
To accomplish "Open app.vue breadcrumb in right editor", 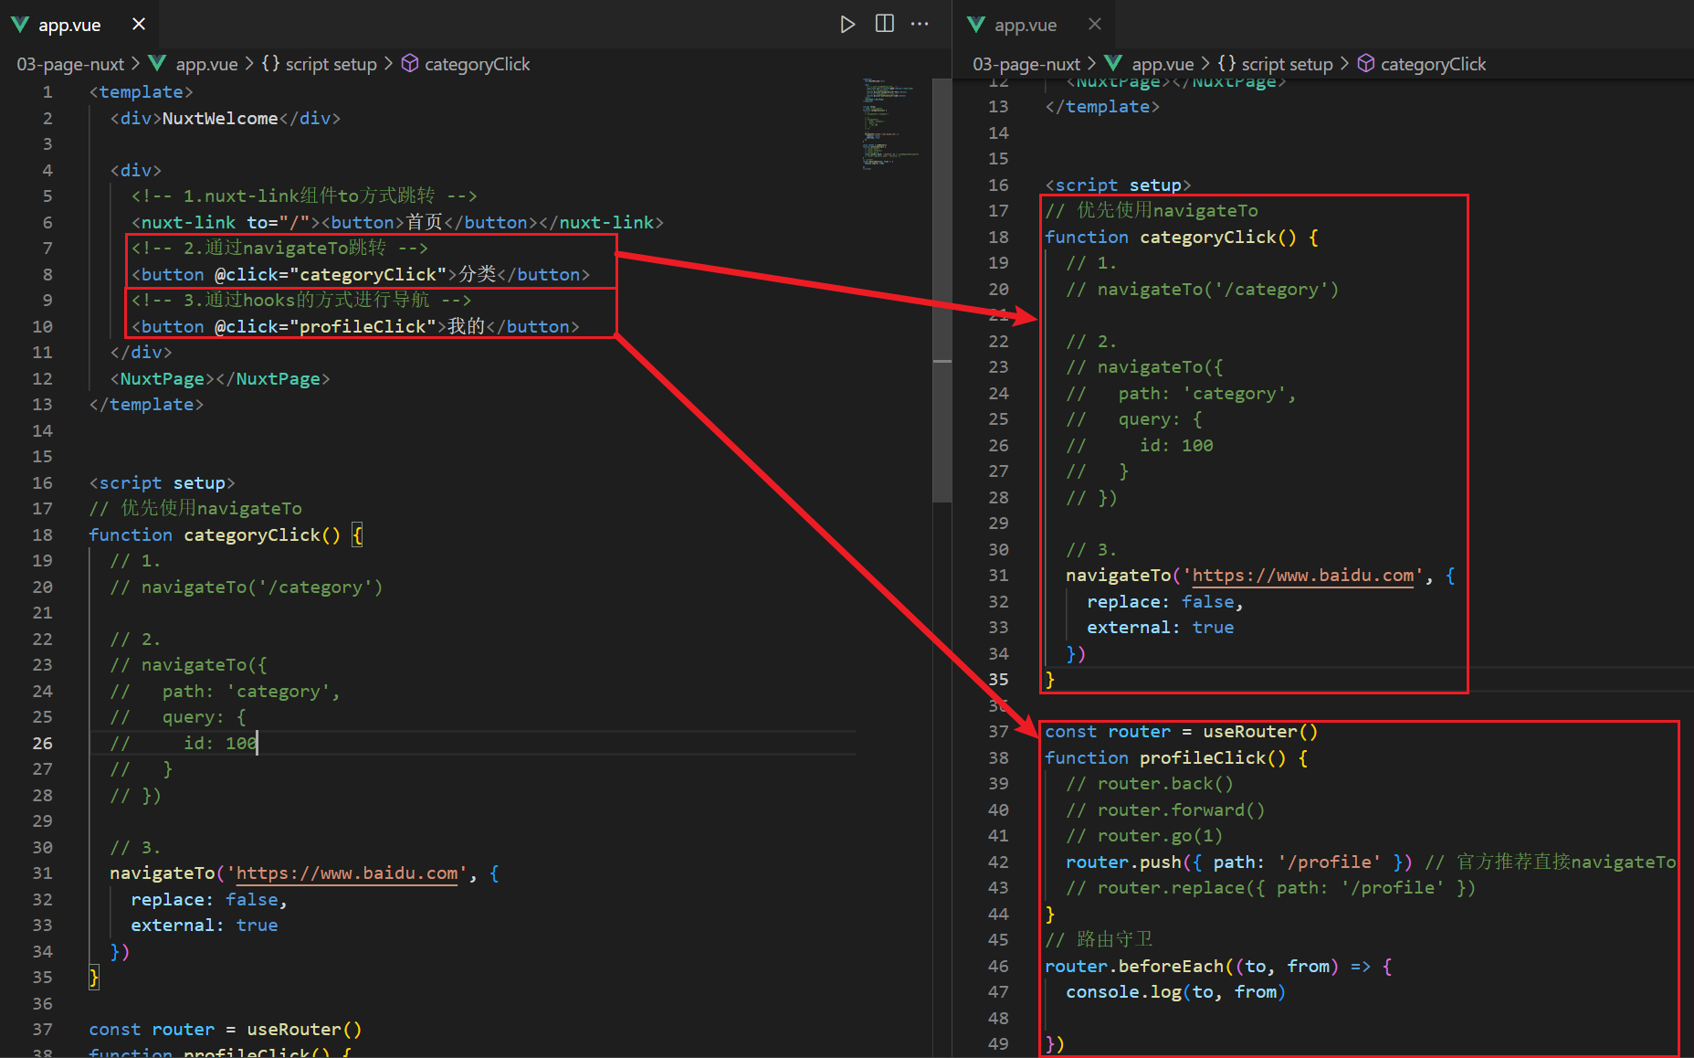I will click(x=1162, y=64).
